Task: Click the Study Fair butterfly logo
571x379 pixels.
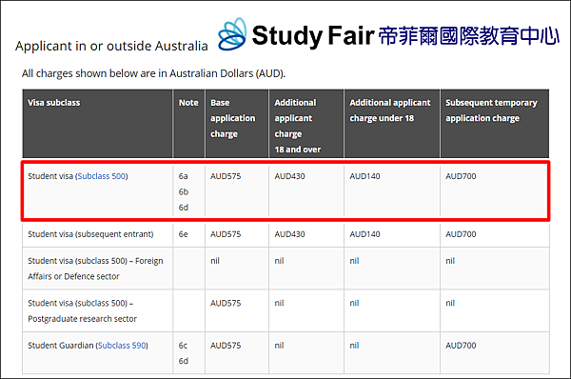Action: 232,34
